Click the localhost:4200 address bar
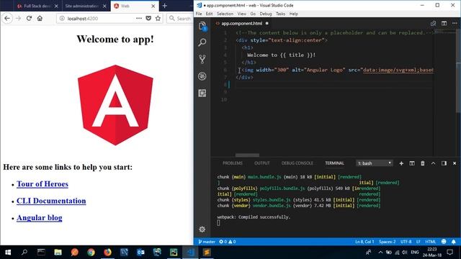 tap(96, 19)
